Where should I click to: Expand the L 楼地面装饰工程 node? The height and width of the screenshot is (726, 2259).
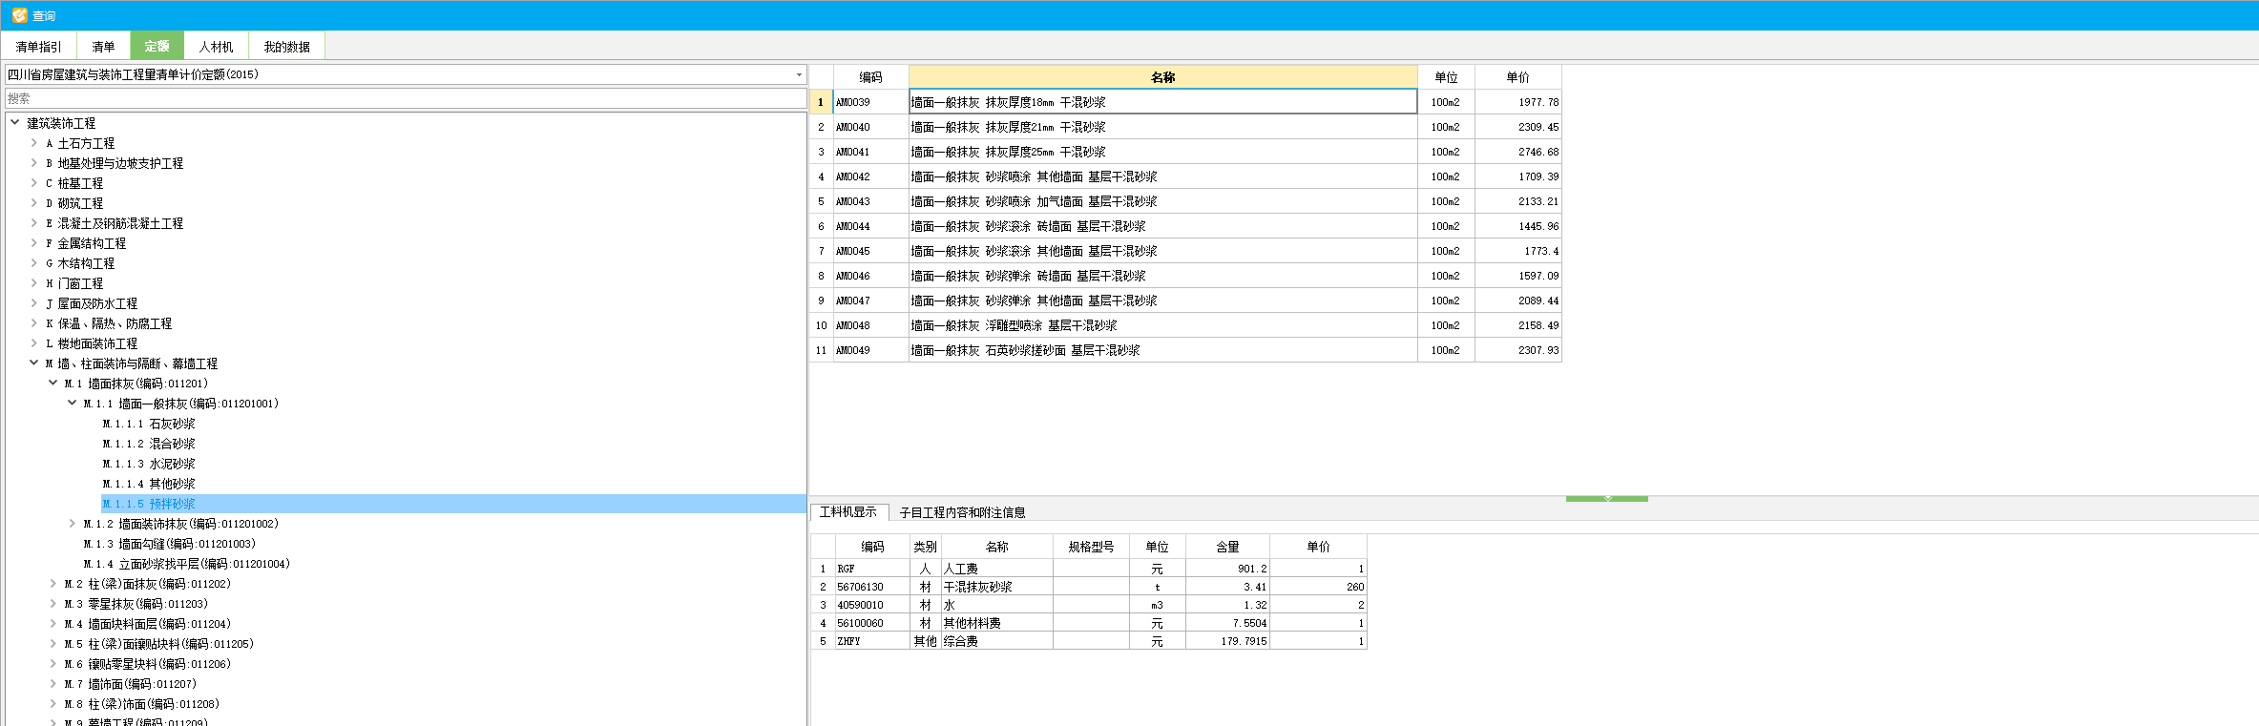click(x=34, y=343)
